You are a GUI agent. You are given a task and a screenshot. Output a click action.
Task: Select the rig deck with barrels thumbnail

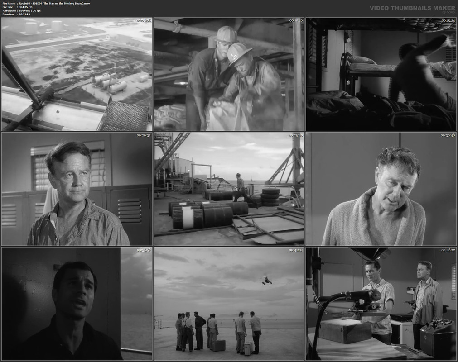229,189
